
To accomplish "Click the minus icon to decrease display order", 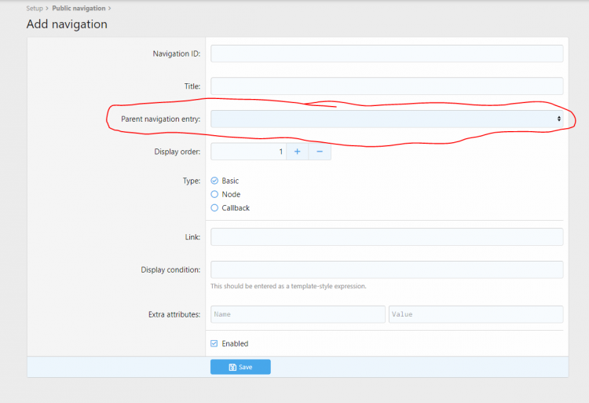I will point(320,152).
